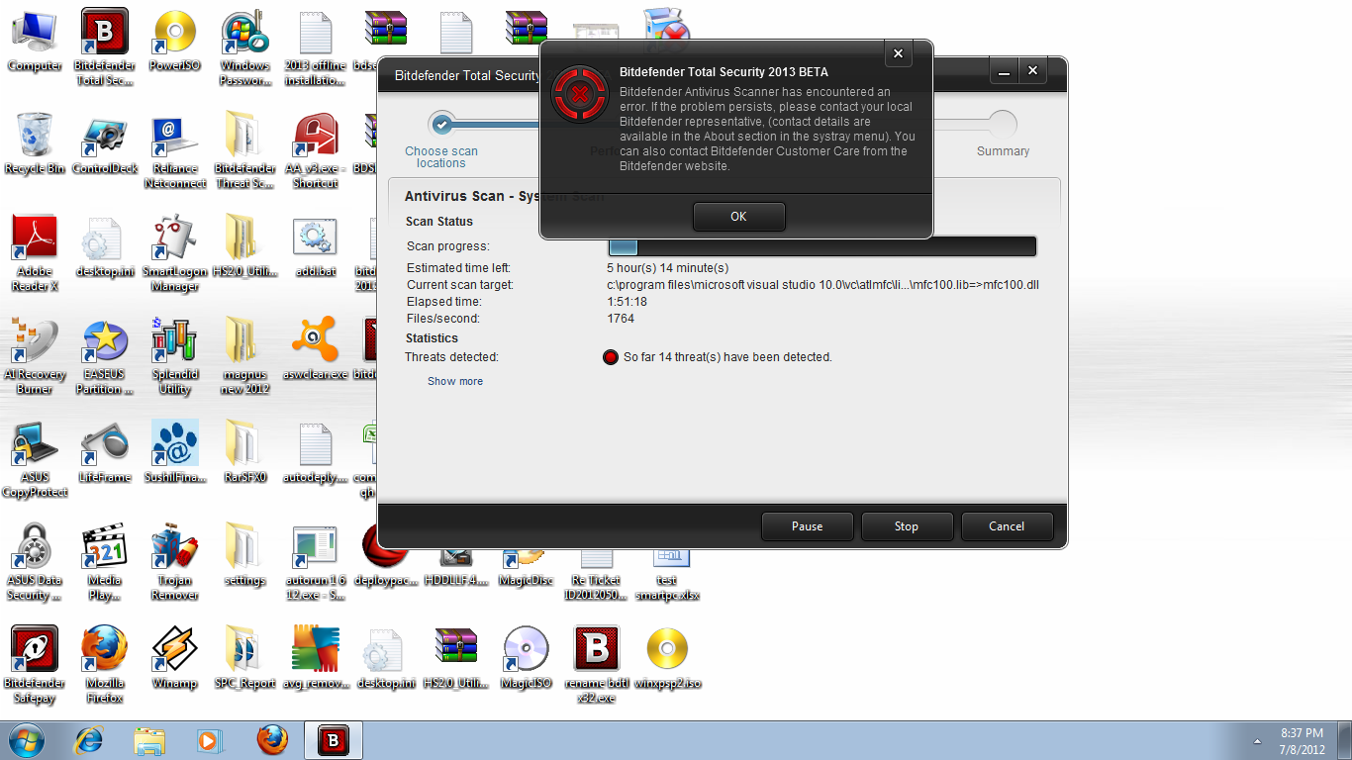Cancel the scan in Bitdefender window
This screenshot has height=760, width=1352.
pos(1007,526)
